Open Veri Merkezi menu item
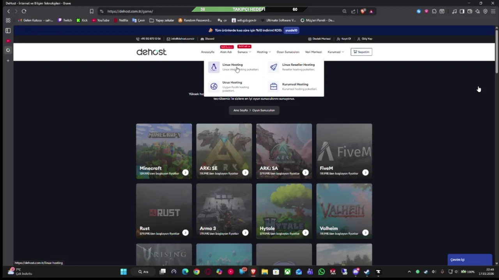 (x=313, y=52)
